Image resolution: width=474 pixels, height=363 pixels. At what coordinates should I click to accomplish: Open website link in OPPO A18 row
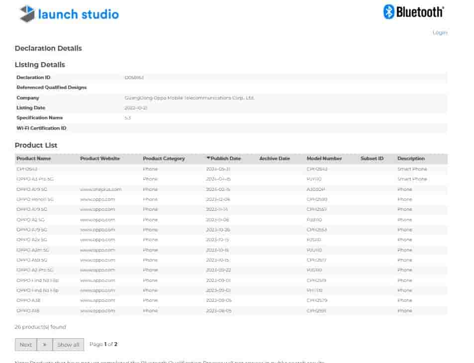pos(97,311)
